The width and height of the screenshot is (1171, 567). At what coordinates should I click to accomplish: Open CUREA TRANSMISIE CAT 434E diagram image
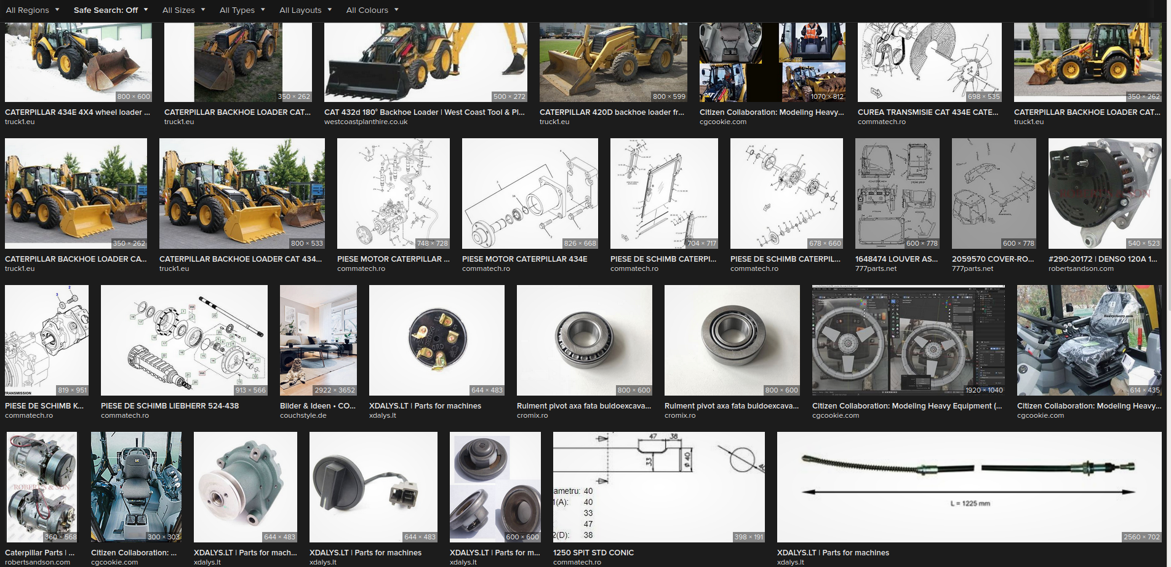(930, 62)
